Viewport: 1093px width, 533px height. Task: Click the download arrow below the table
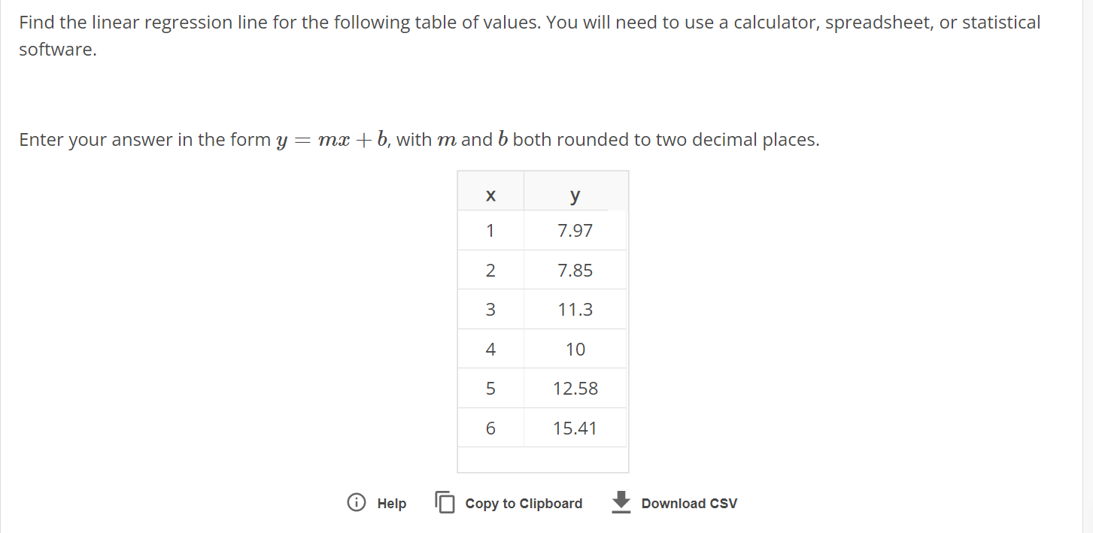click(x=621, y=503)
